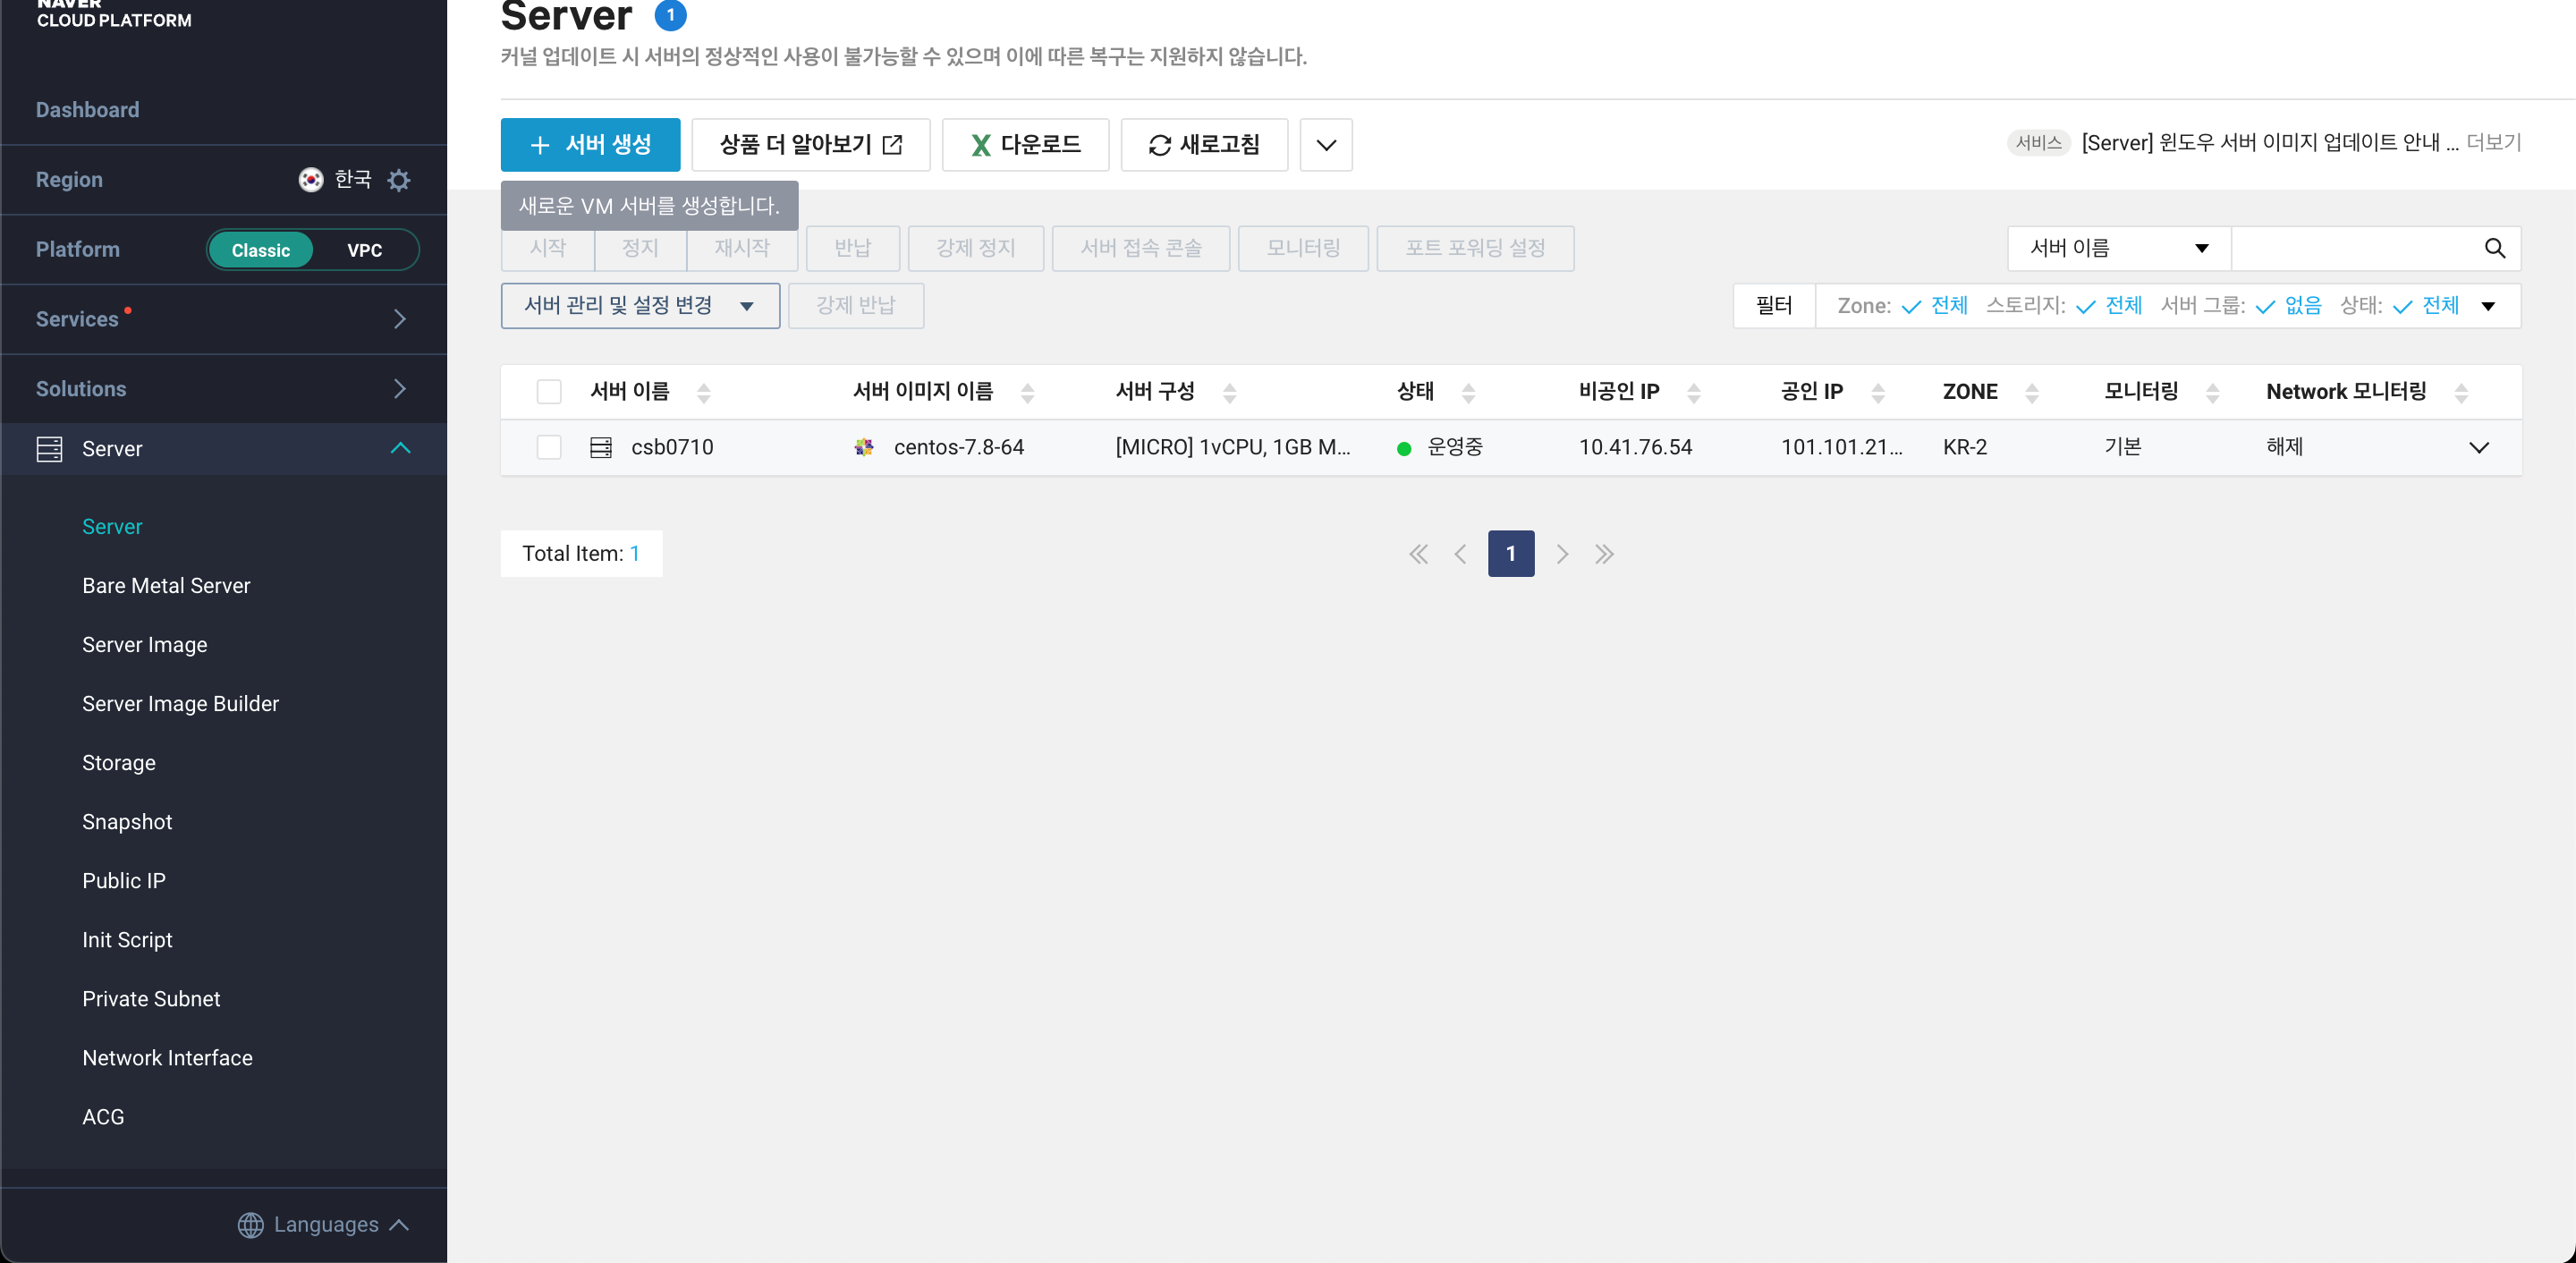This screenshot has width=2576, height=1263.
Task: Select the csb0710 row checkbox
Action: click(548, 447)
